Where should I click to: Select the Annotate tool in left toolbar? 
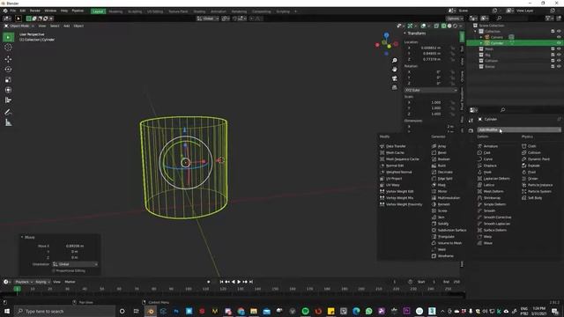click(x=8, y=112)
